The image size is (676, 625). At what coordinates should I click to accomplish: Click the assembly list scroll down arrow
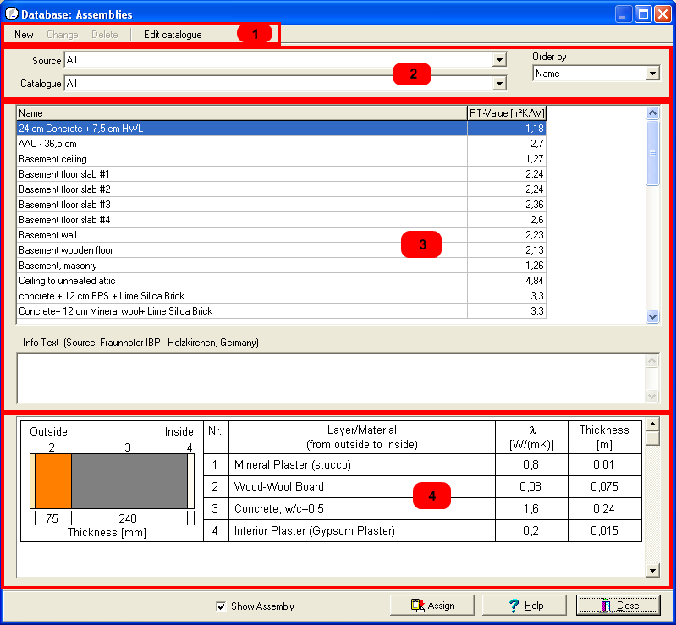652,317
